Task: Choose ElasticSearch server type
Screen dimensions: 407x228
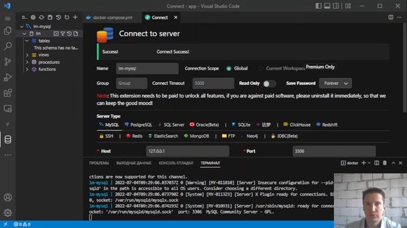Action: coord(163,136)
